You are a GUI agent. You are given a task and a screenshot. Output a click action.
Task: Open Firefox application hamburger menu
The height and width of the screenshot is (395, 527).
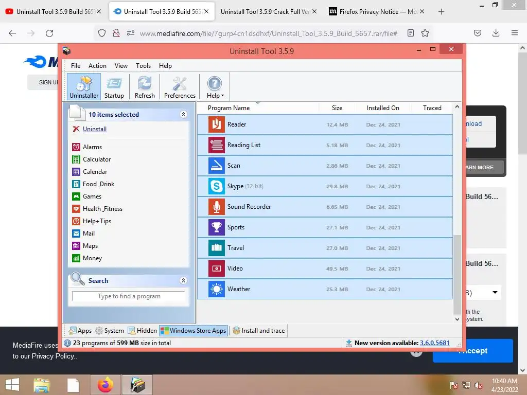pos(515,33)
